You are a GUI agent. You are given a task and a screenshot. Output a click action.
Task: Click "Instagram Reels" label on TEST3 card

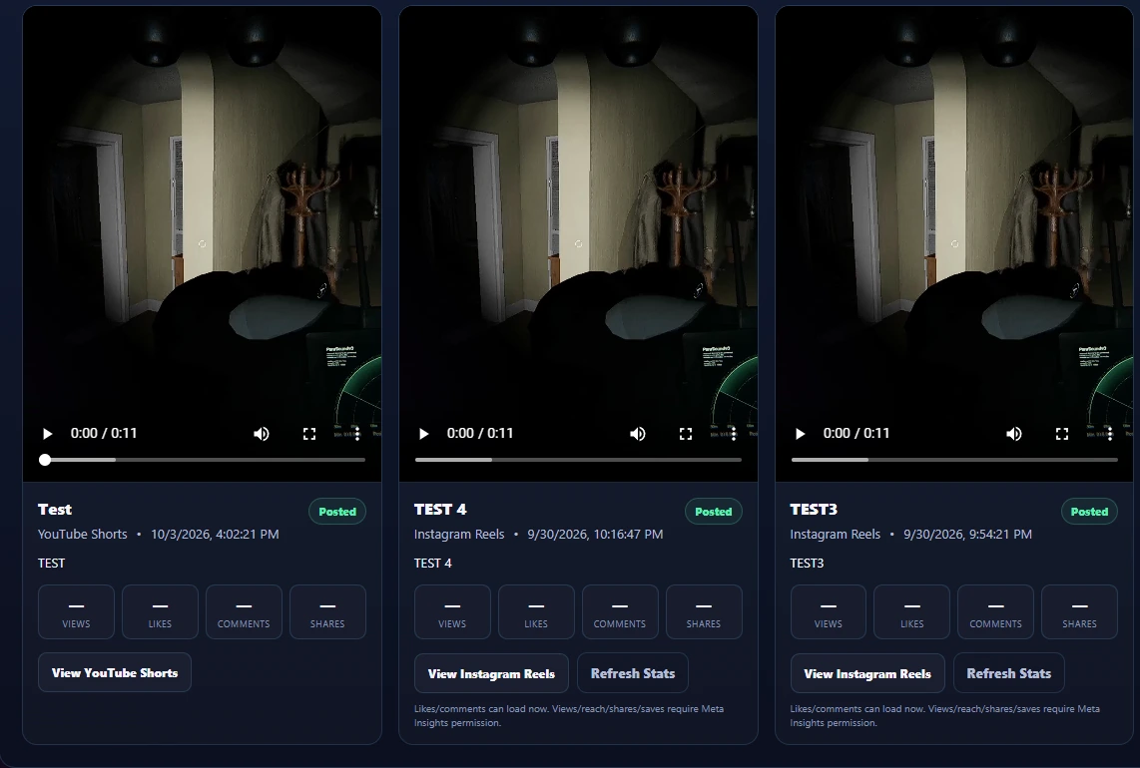[836, 534]
